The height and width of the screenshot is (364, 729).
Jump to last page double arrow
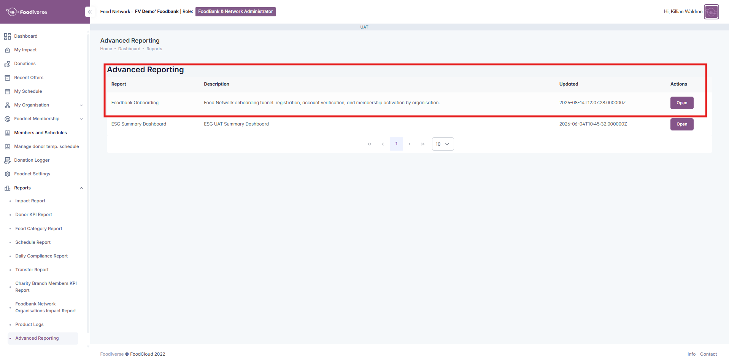423,144
